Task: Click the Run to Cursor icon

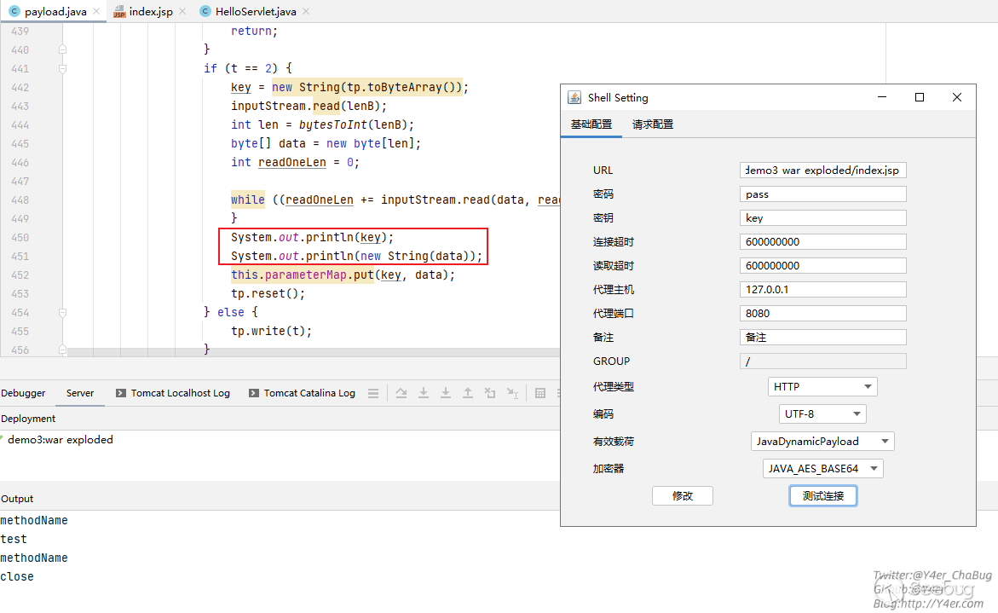Action: (512, 393)
